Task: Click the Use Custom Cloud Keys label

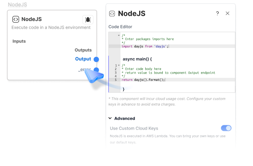Action: 134,128
